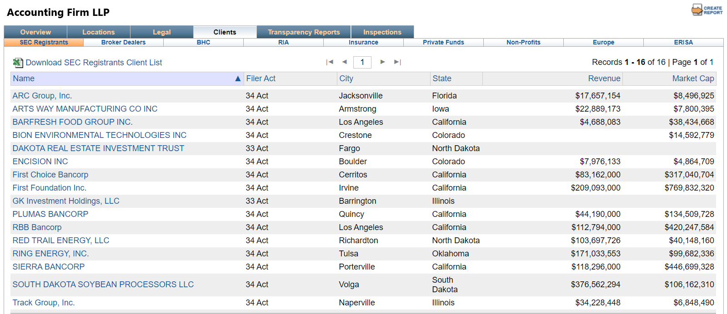Select the Non-Profits sub-tab
Viewport: 727px width, 314px height.
coord(524,42)
